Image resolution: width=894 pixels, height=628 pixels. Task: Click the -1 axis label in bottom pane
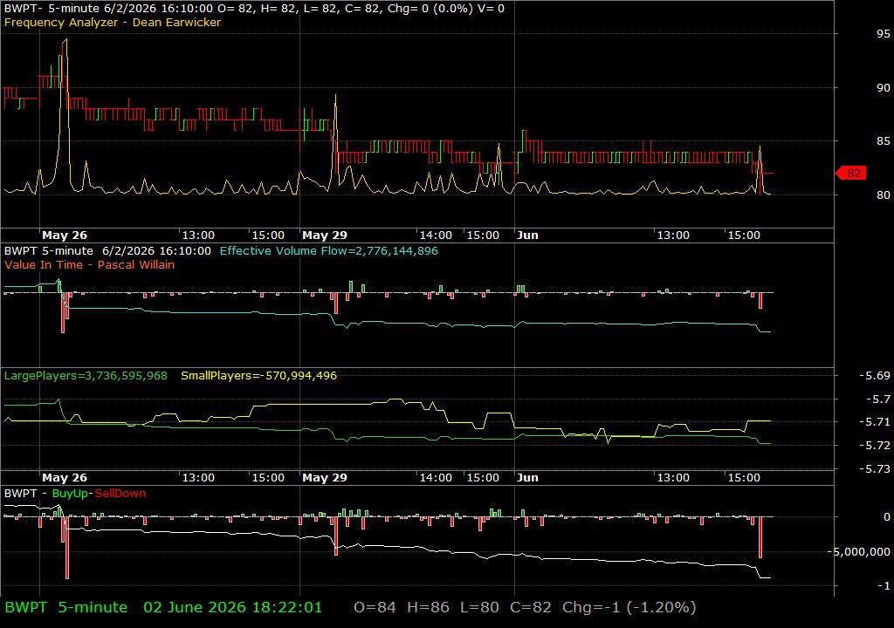[884, 585]
